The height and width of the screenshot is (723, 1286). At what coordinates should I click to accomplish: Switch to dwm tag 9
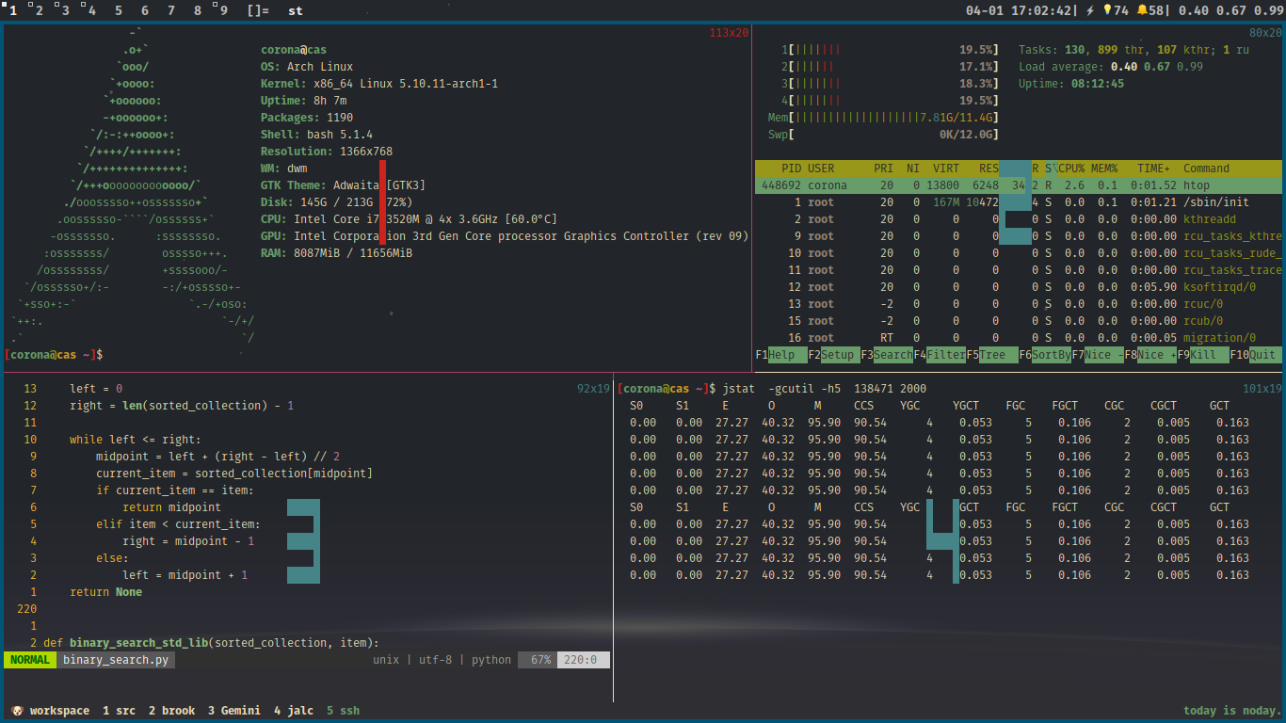222,10
